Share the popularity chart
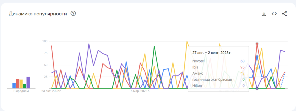 pos(284,14)
